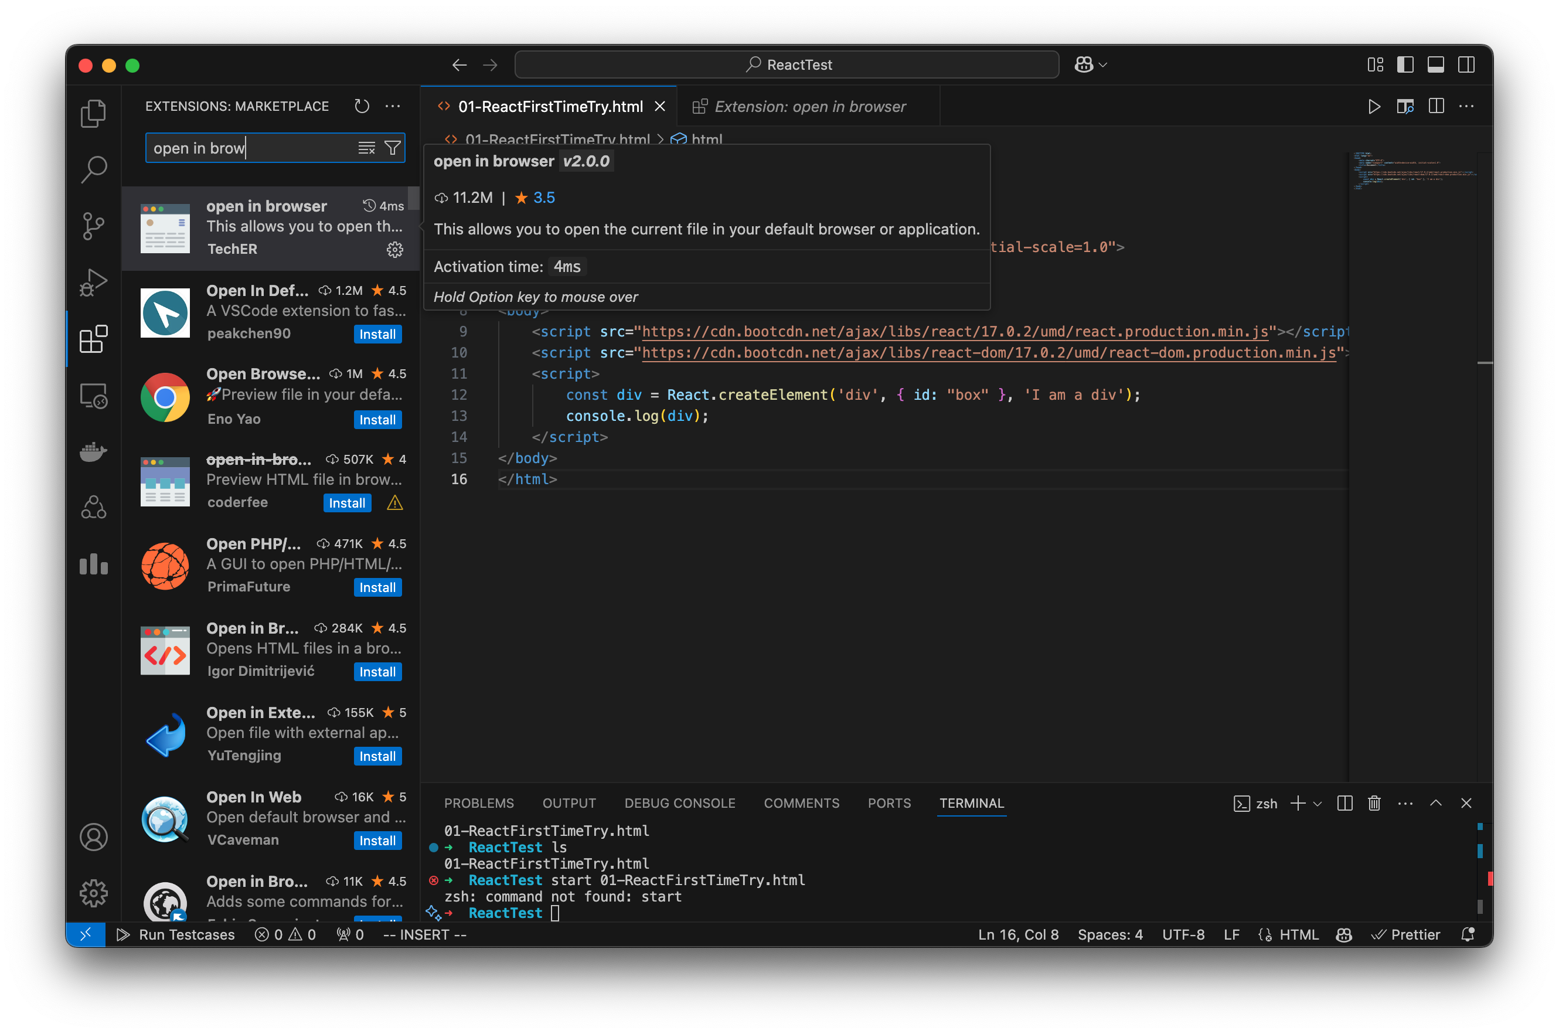This screenshot has width=1559, height=1034.
Task: Select the DEBUG CONSOLE panel tab
Action: 680,803
